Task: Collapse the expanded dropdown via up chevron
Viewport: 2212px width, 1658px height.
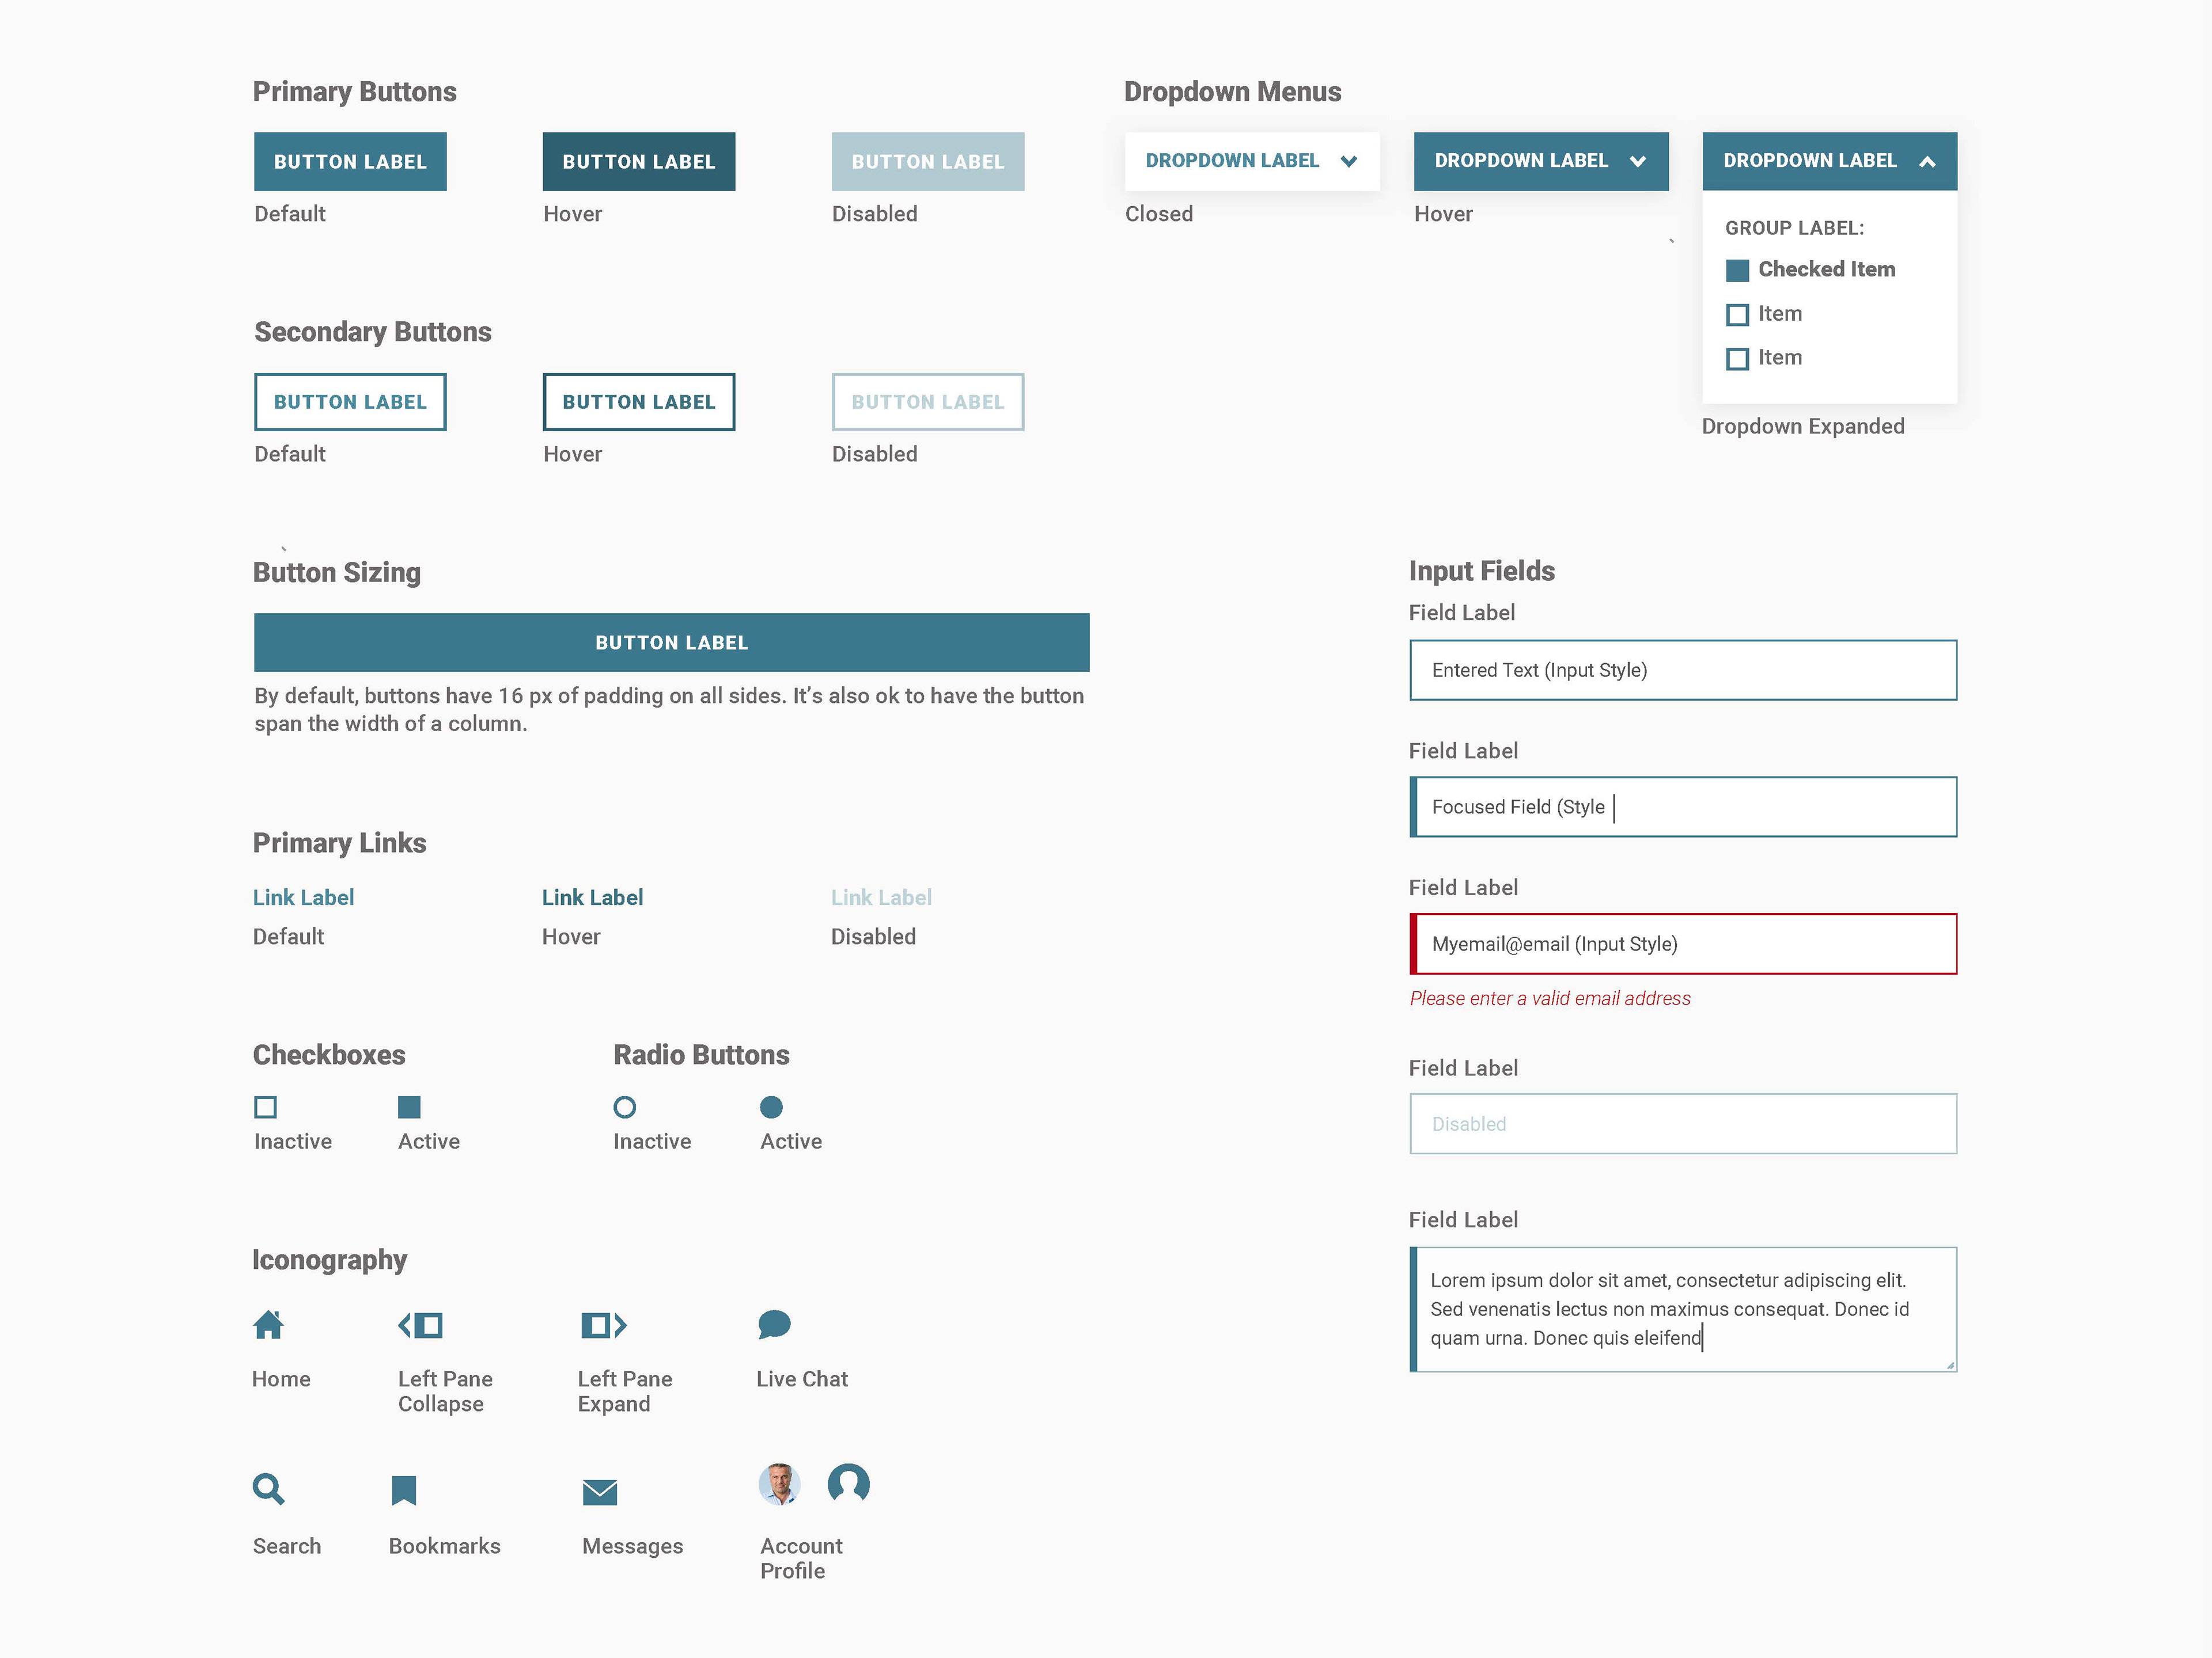Action: pyautogui.click(x=1927, y=162)
